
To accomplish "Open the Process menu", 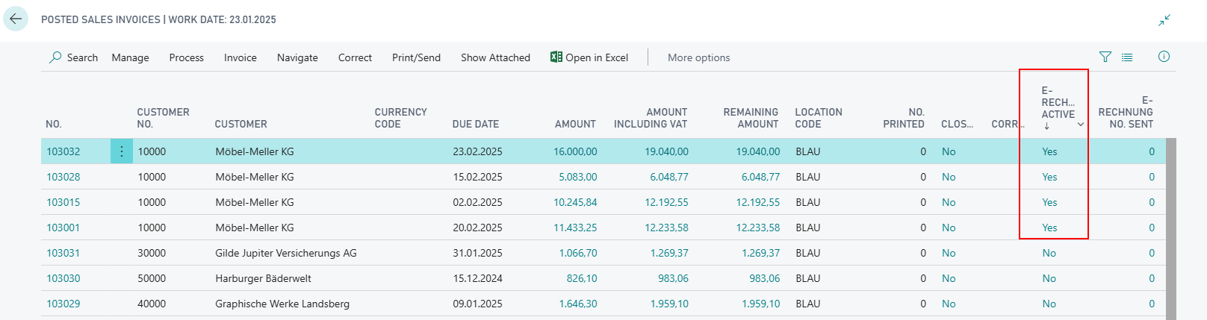I will [186, 57].
